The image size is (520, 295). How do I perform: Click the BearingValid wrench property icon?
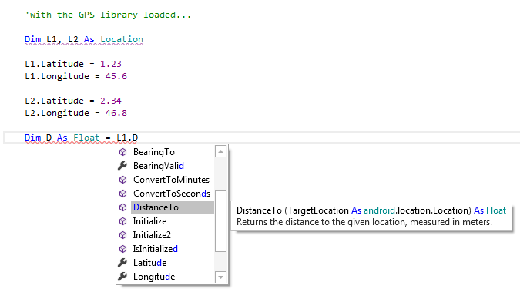tap(122, 166)
